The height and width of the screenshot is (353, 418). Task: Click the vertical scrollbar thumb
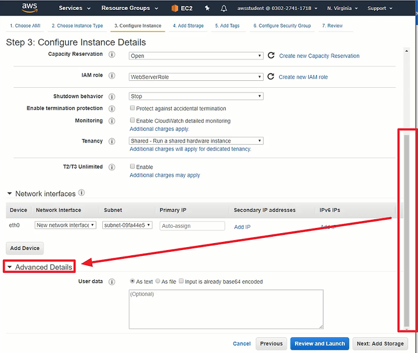tap(406, 231)
